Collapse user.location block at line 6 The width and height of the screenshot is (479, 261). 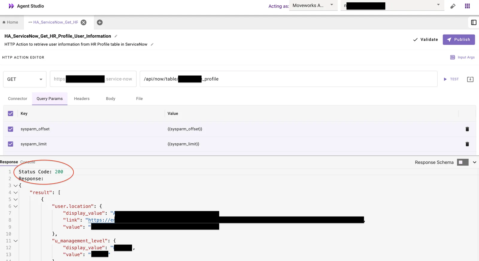16,206
